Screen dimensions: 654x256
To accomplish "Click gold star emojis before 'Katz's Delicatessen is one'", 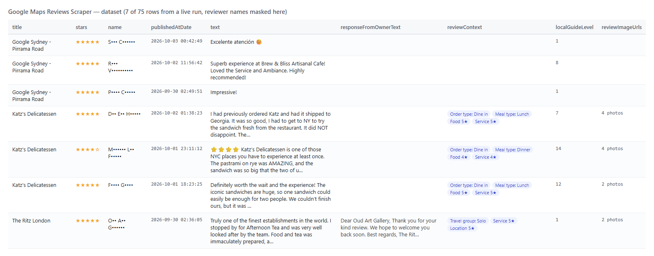I will pyautogui.click(x=225, y=149).
